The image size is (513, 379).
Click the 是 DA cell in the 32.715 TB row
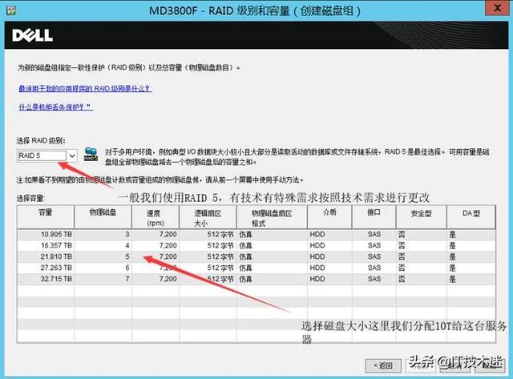[x=452, y=279]
